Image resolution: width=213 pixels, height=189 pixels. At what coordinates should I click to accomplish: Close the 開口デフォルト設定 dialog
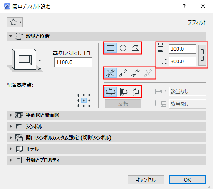click(x=203, y=6)
